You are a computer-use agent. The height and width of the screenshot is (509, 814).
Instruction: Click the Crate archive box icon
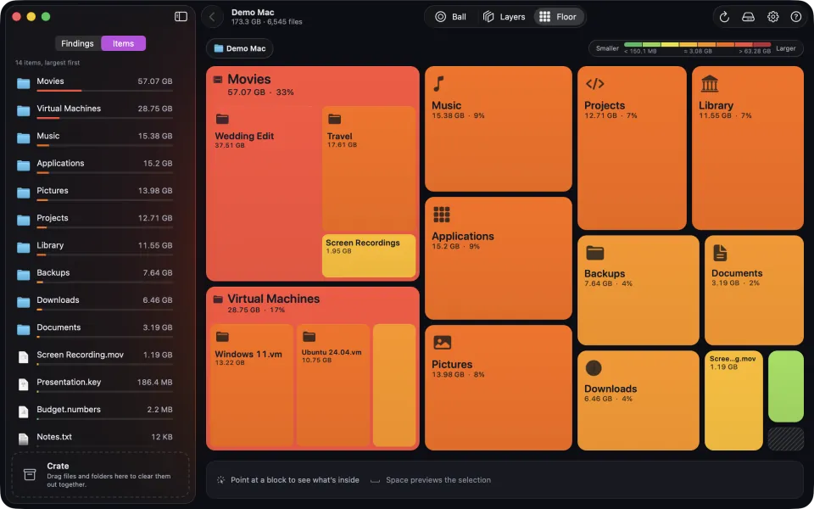(30, 474)
